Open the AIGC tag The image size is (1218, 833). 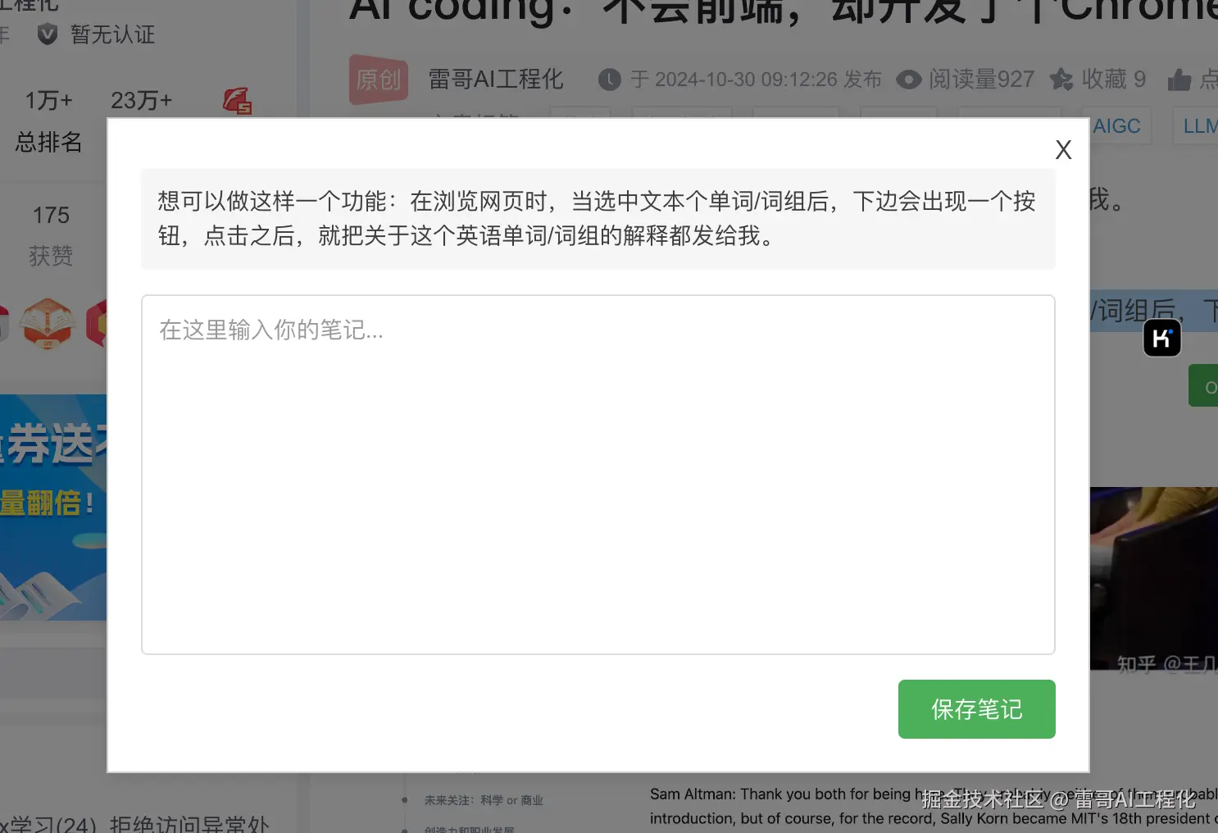pos(1116,125)
